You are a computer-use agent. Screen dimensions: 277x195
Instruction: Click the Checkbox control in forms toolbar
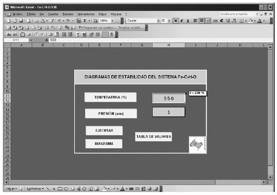(36, 34)
